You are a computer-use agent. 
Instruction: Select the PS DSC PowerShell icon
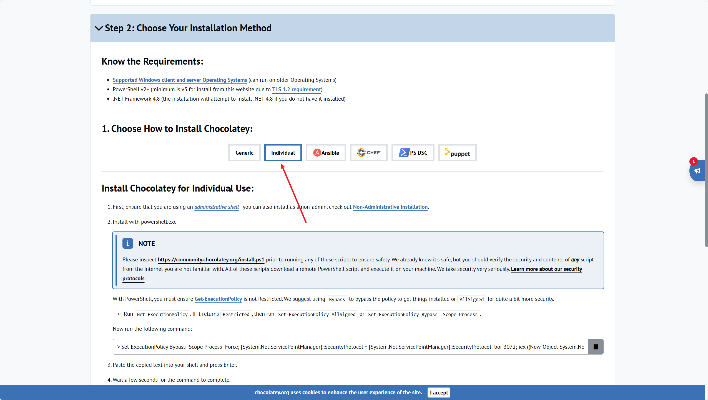pos(404,152)
